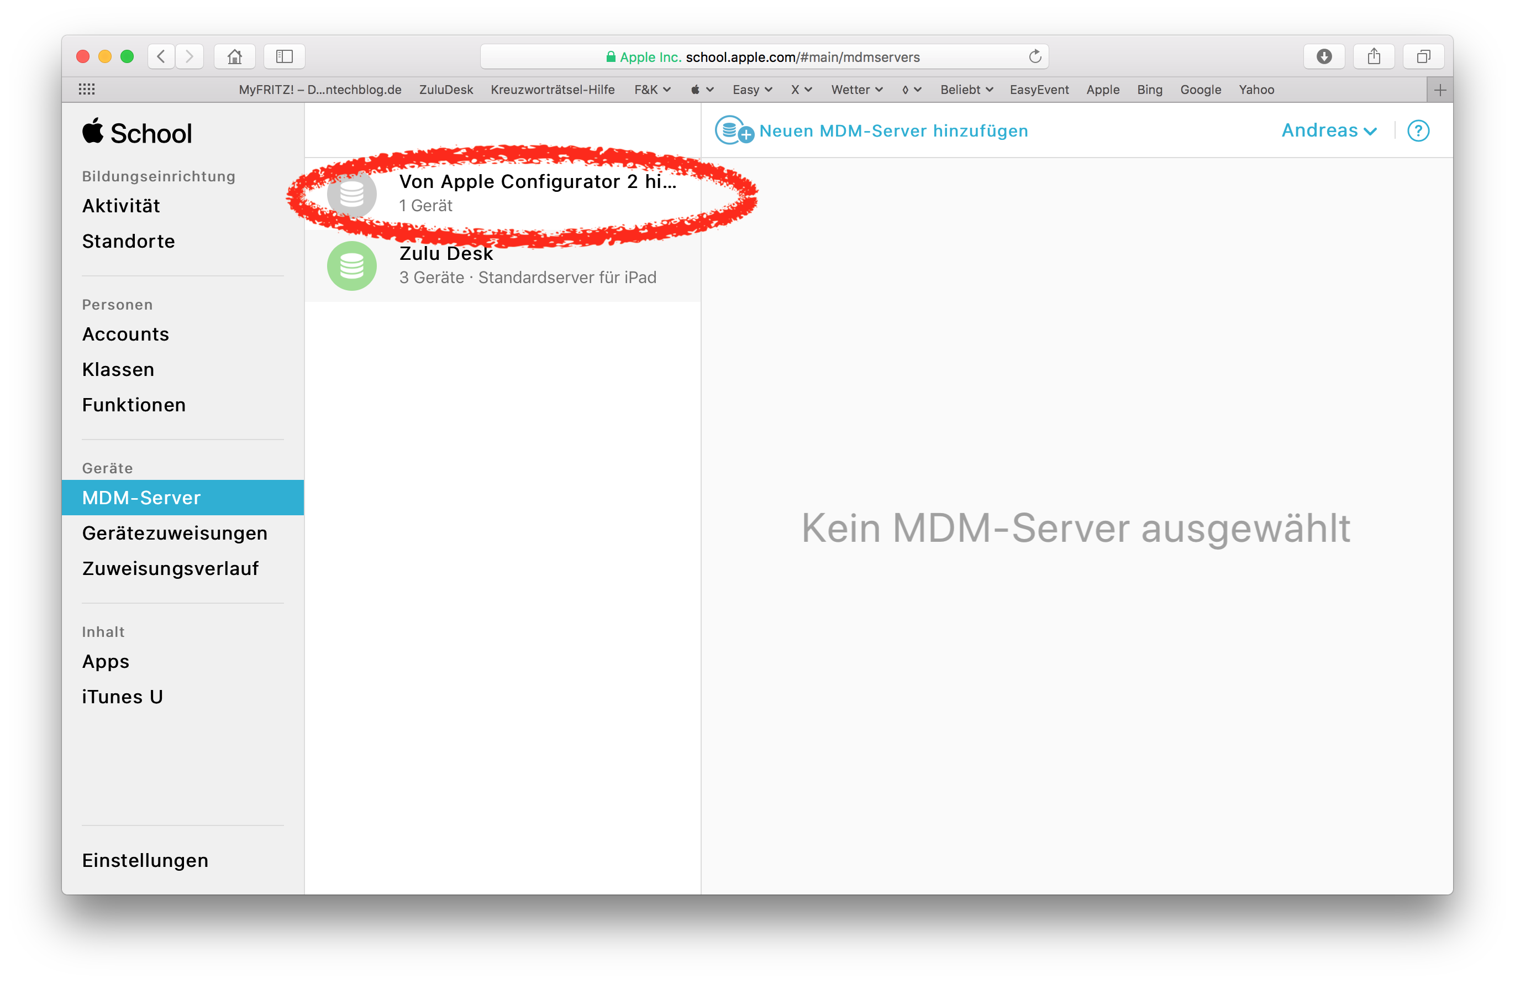
Task: Select MDM-Server in the sidebar
Action: 183,498
